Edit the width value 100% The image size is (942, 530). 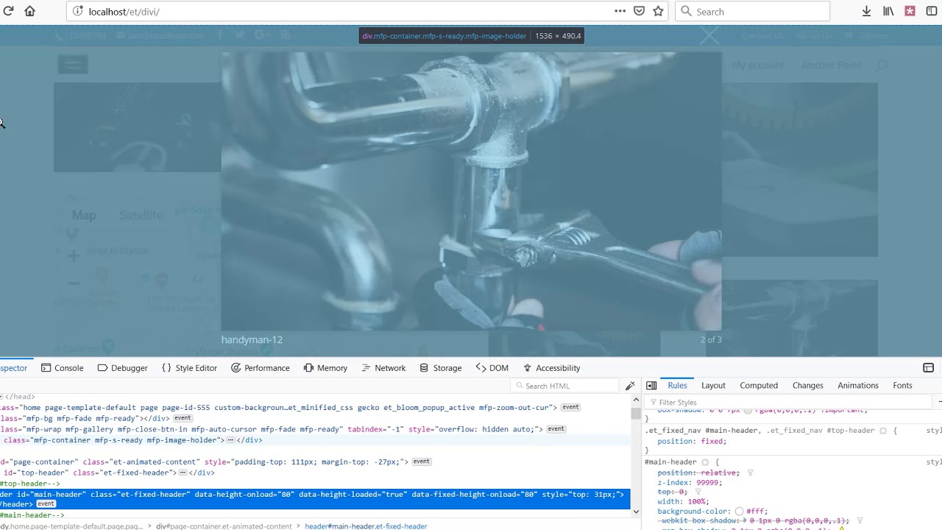pyautogui.click(x=696, y=502)
